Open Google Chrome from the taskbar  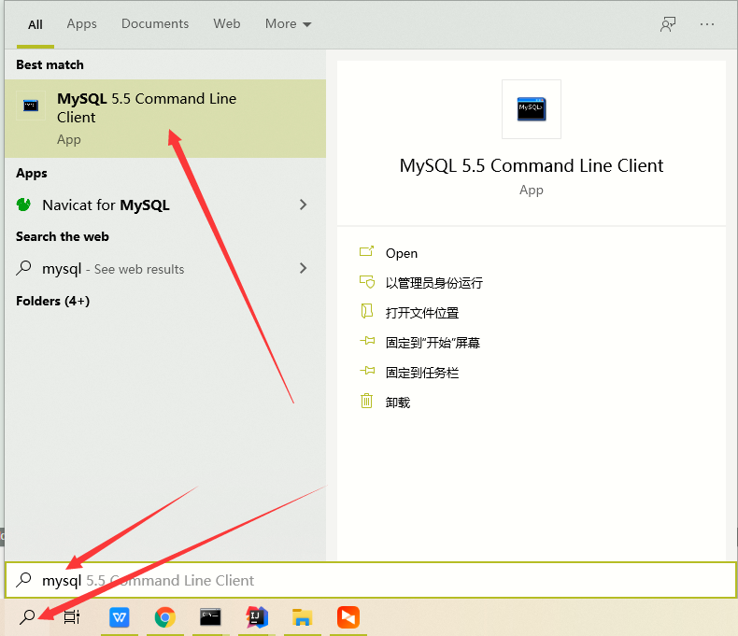164,617
